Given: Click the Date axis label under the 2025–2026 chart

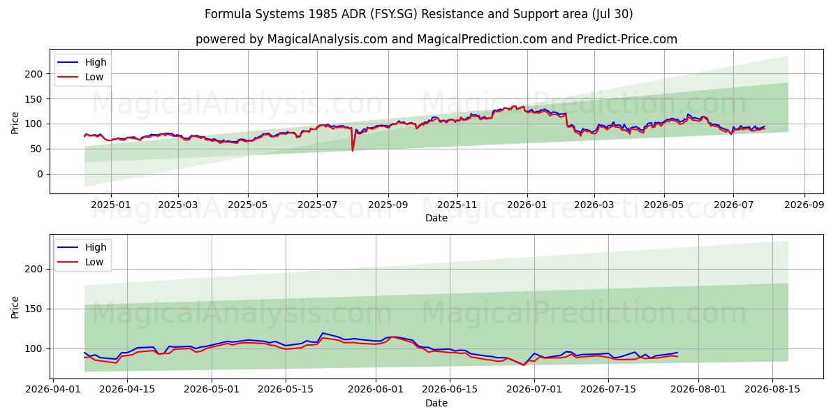Looking at the screenshot, I should [x=436, y=219].
